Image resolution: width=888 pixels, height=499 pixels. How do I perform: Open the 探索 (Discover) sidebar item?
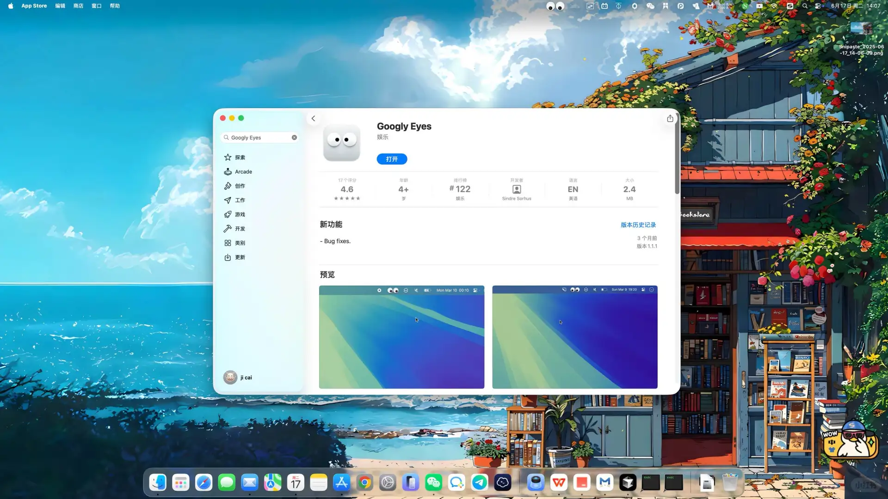(240, 158)
